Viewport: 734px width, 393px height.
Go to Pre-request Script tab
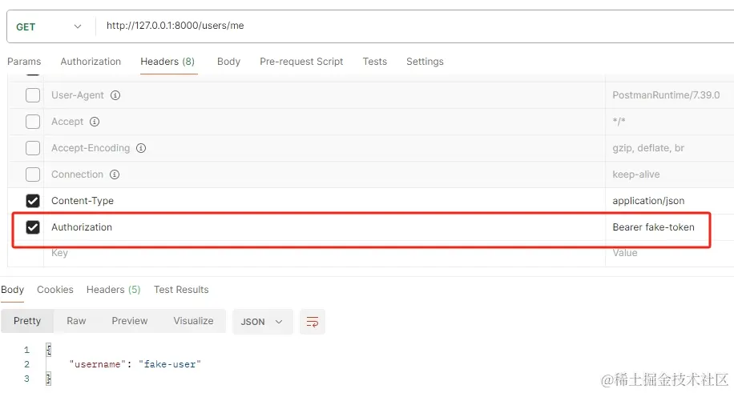point(301,62)
